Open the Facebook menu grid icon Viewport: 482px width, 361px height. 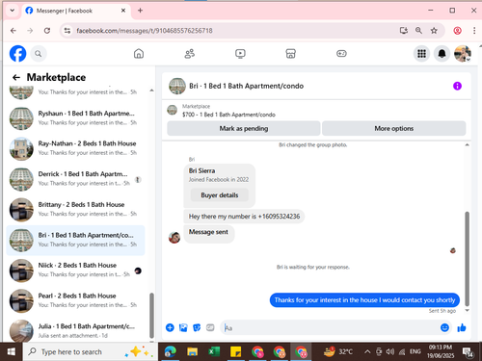(421, 54)
